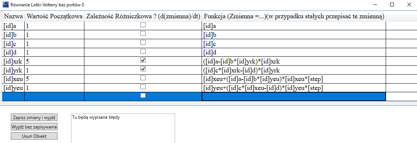Toggle differential checkbox for [id]b row

[x=143, y=34]
